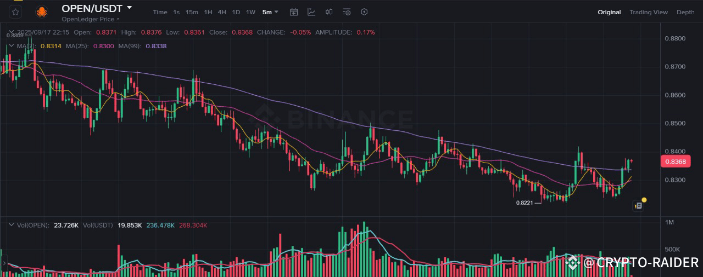Click the 0.8600 price axis label
This screenshot has width=703, height=277.
pyautogui.click(x=675, y=95)
